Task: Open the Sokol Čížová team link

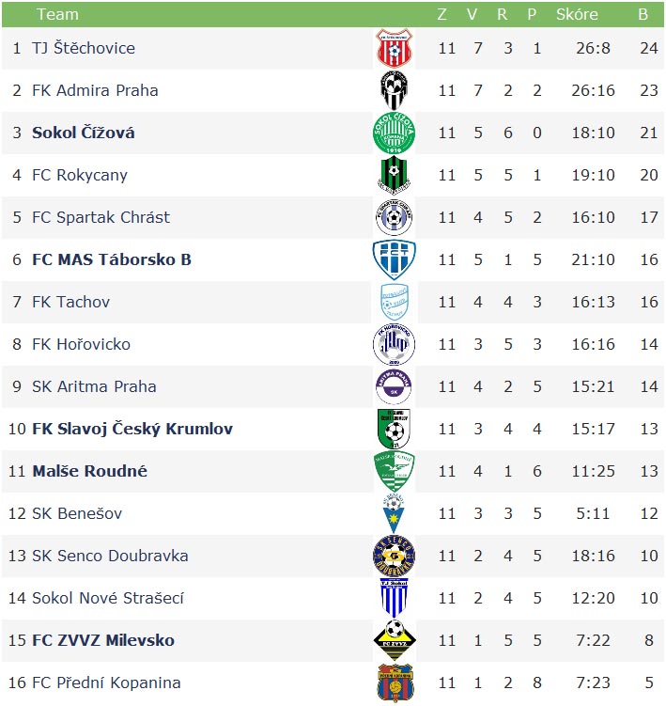Action: click(84, 133)
